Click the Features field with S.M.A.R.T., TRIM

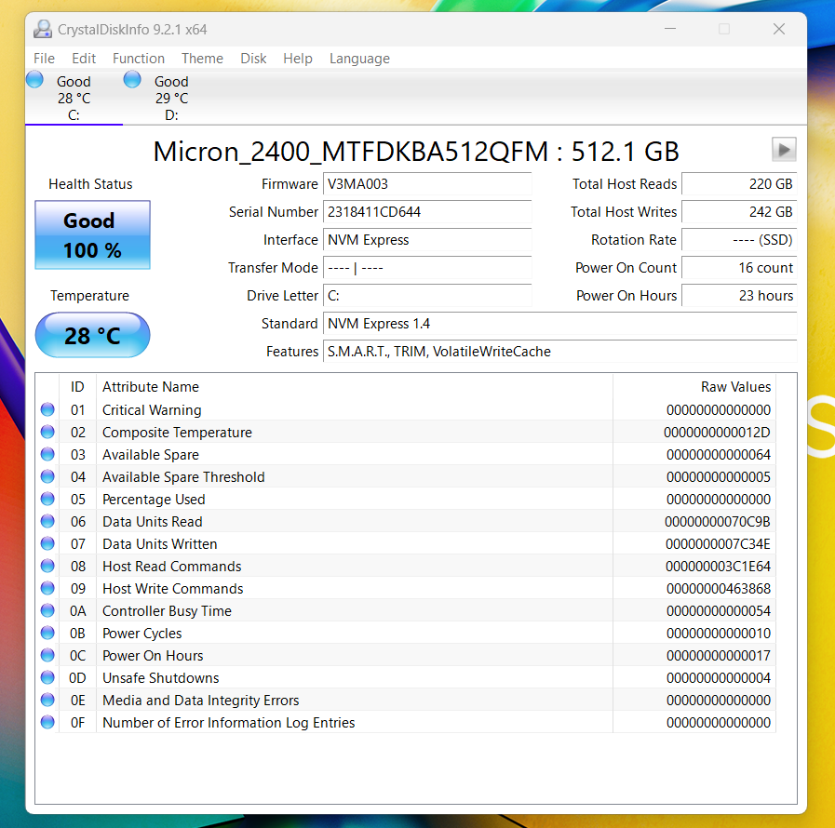click(559, 352)
